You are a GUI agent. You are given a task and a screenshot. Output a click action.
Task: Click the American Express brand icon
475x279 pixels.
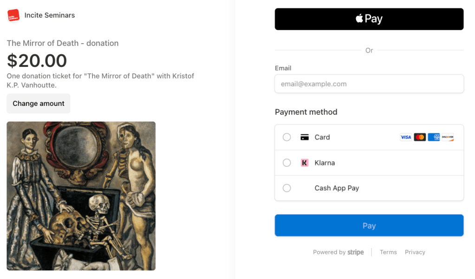[434, 137]
